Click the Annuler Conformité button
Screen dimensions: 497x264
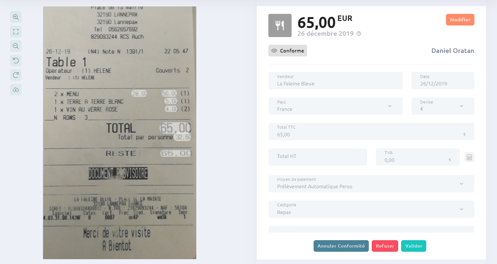(341, 246)
